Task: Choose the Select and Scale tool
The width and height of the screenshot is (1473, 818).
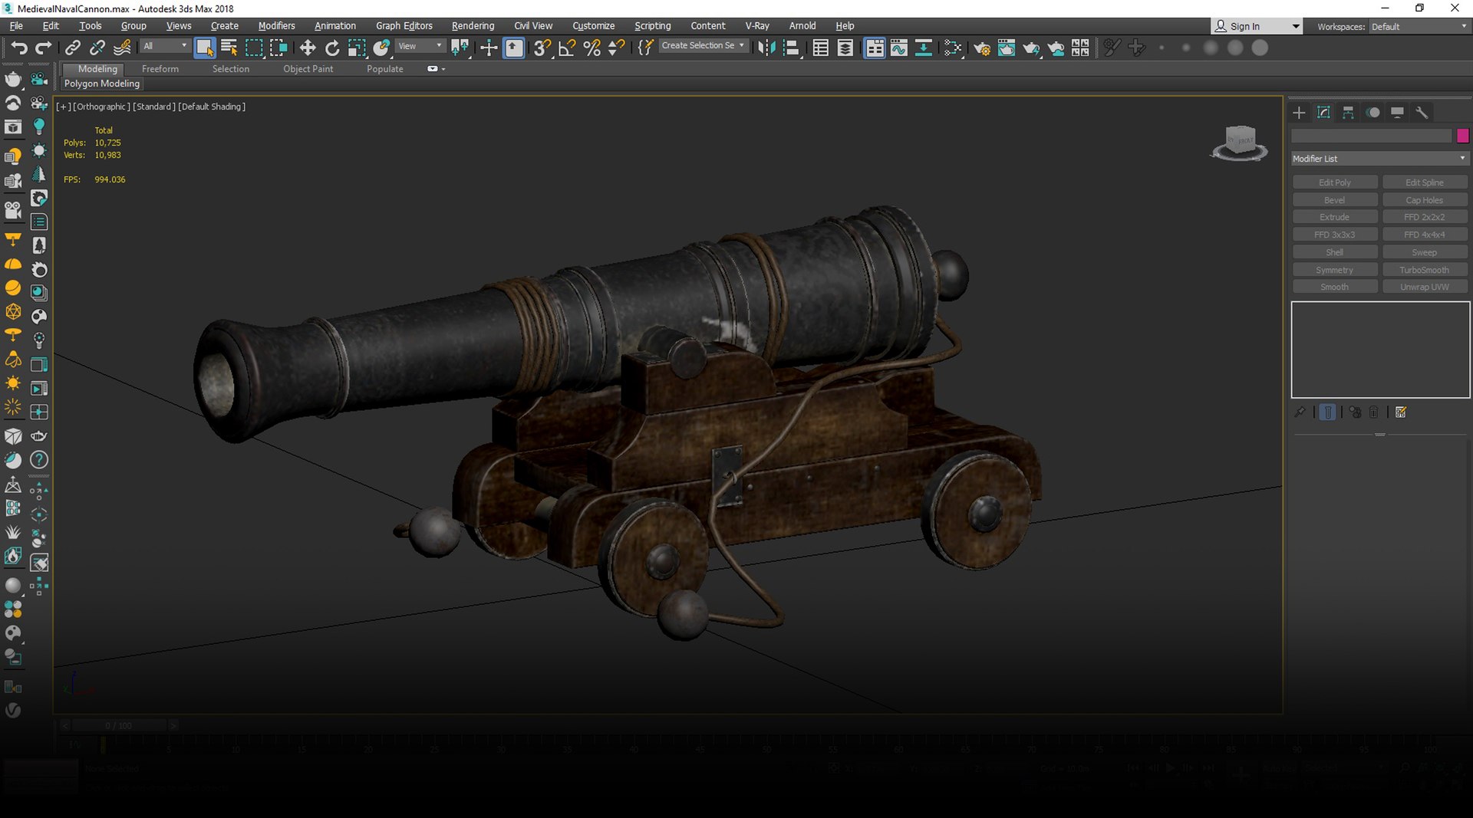Action: point(357,48)
